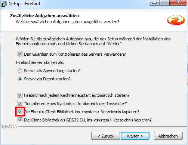Click the "Zusätzliche Aufgaben auswählen" heading

coord(44,16)
